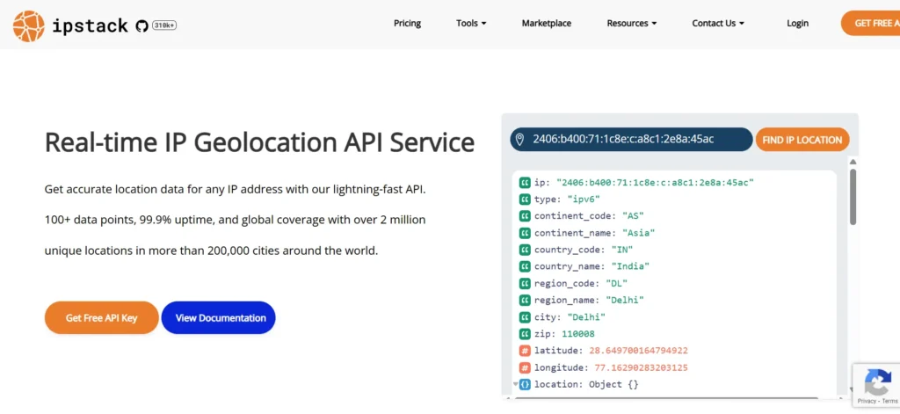Click string icon beside the zip row
This screenshot has width=900, height=414.
pyautogui.click(x=525, y=334)
